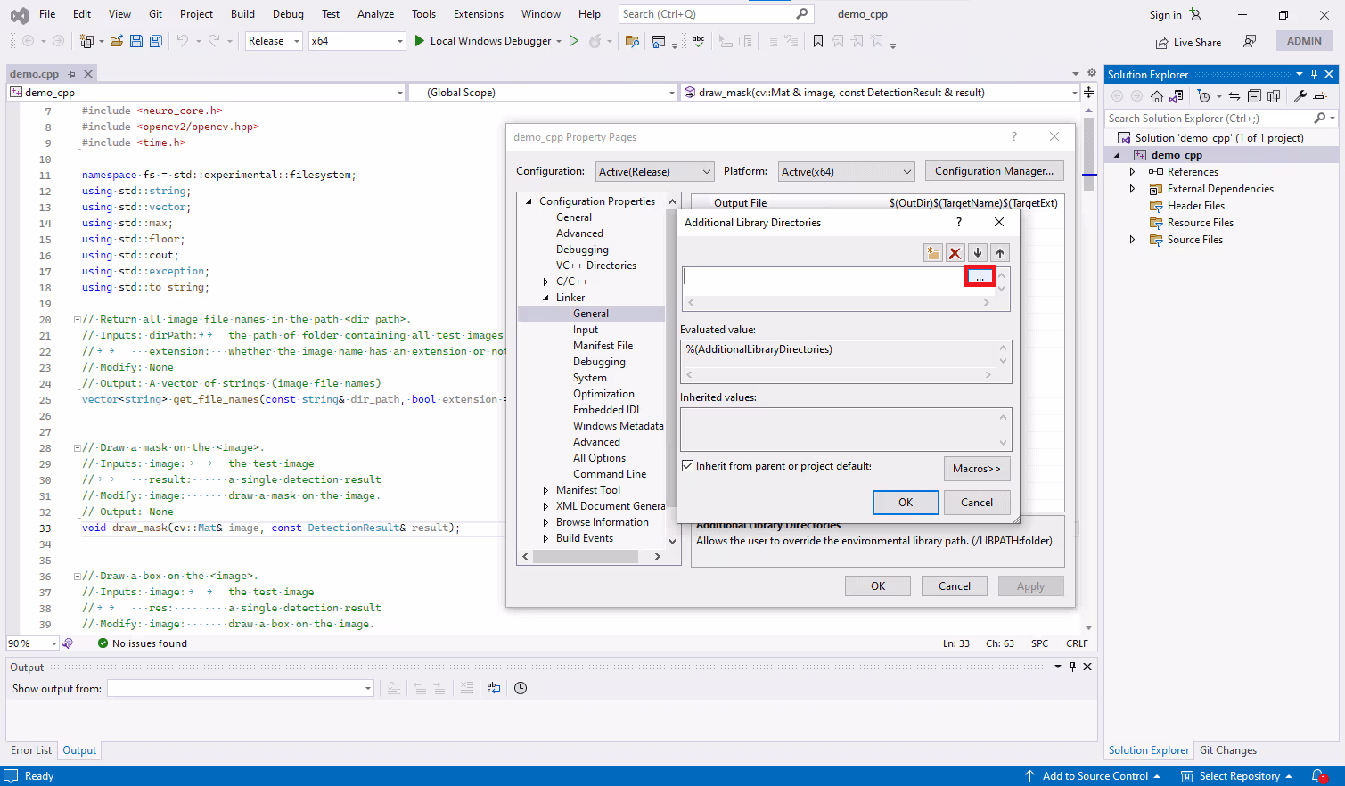This screenshot has width=1345, height=786.
Task: Open the Extensions menu
Action: click(x=479, y=14)
